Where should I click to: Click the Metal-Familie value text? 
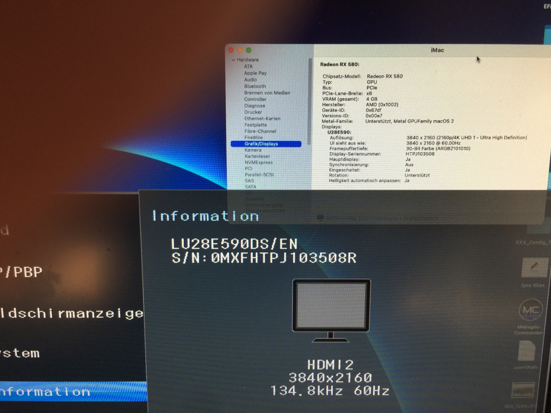pyautogui.click(x=409, y=121)
